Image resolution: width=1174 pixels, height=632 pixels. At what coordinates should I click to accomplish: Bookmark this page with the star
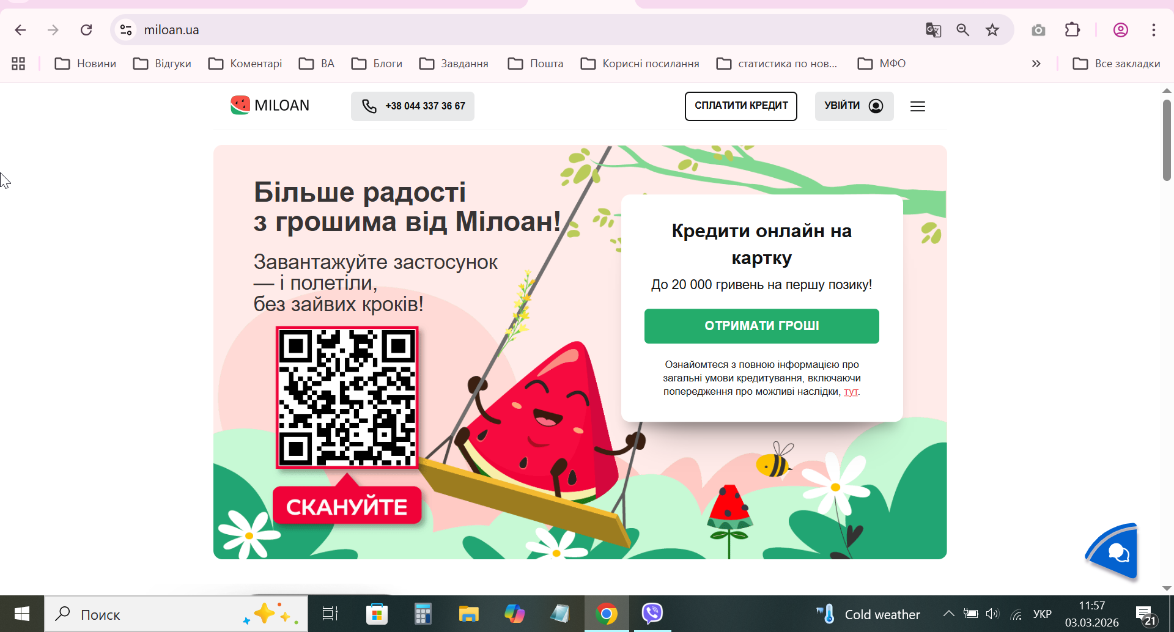(992, 30)
